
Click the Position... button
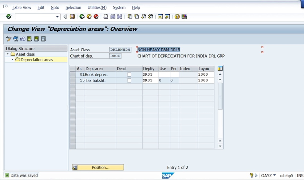pos(98,167)
